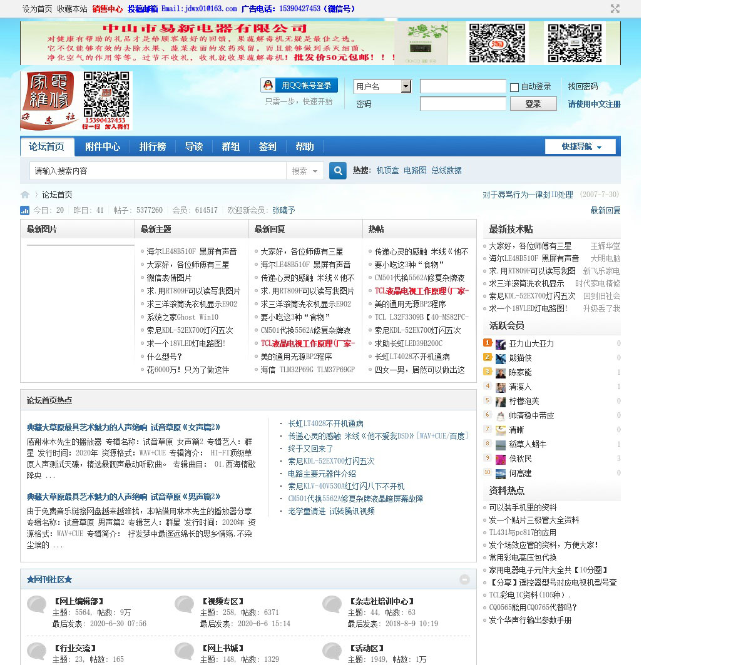The width and height of the screenshot is (751, 665).
Task: Click the 家电维修 site logo
Action: [48, 100]
